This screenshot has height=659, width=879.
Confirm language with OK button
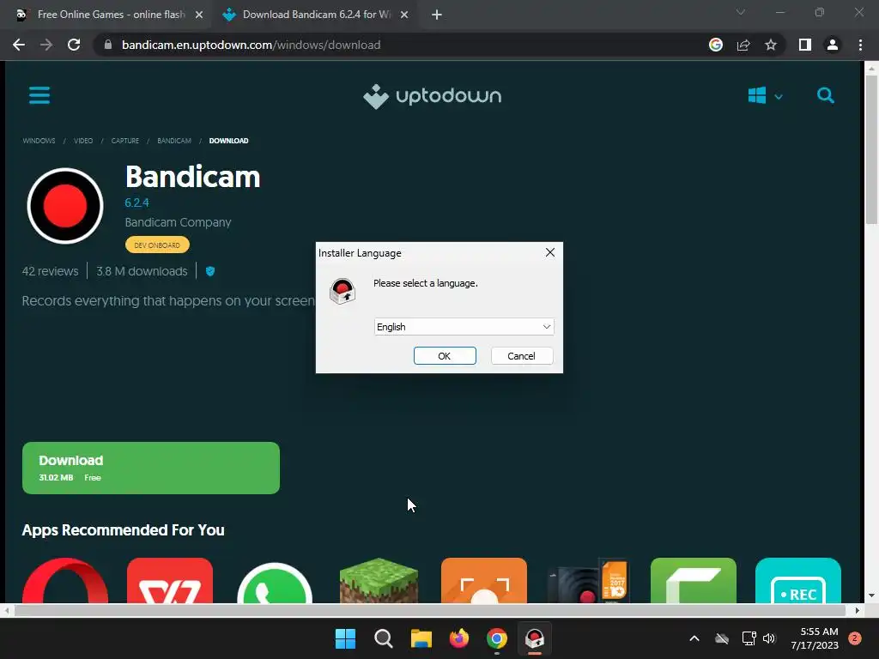(445, 356)
